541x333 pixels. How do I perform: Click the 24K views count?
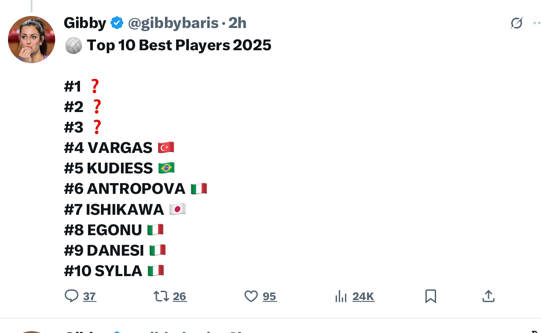[363, 297]
